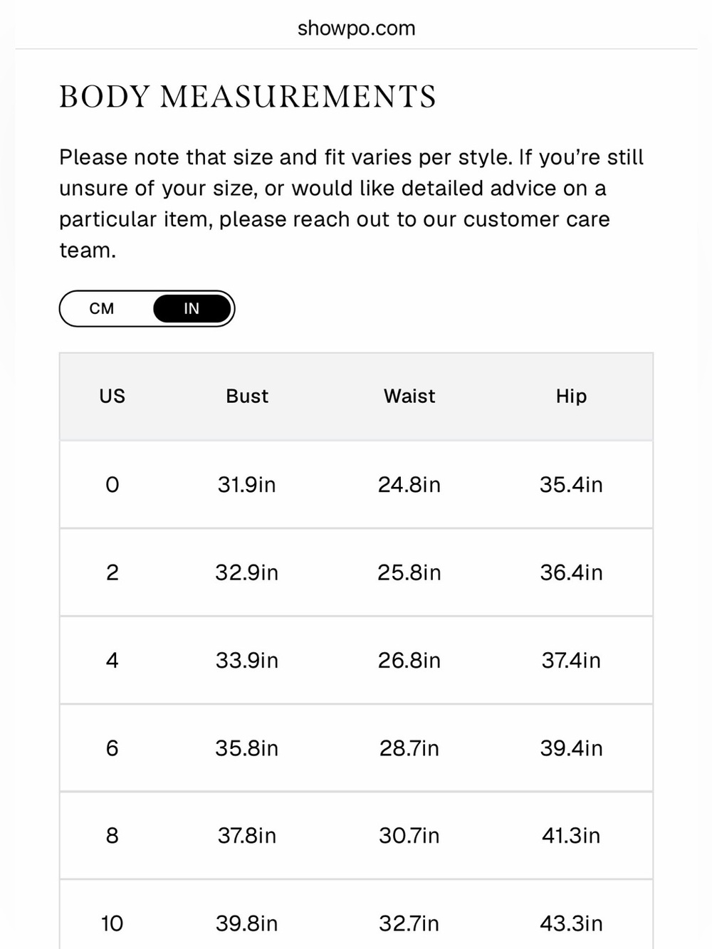The height and width of the screenshot is (949, 712).
Task: Select the US size 0 row label
Action: coord(112,485)
